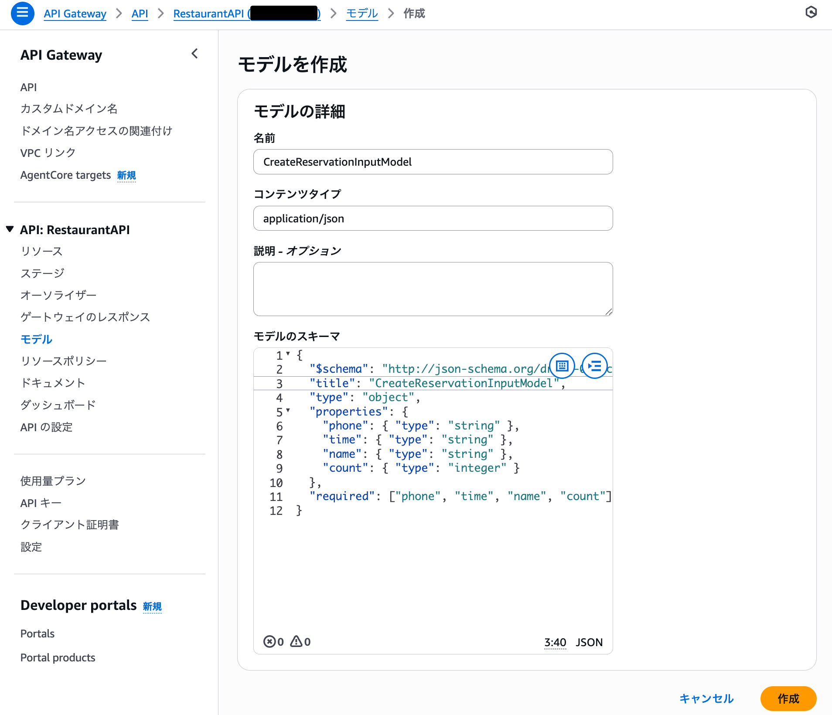Select 使用量プラン in the sidebar
The image size is (832, 715).
[53, 481]
